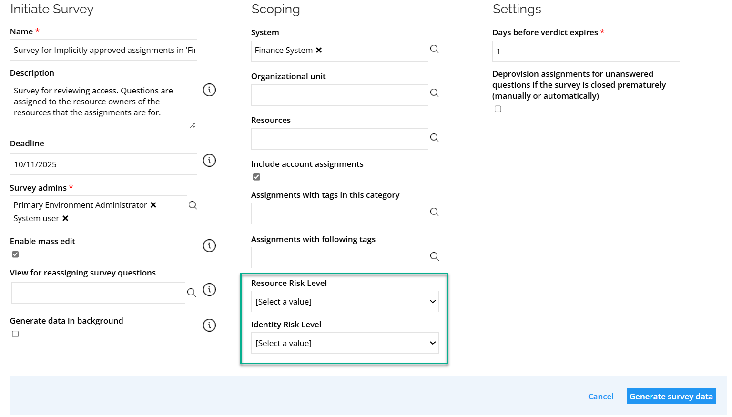
Task: Click the info icon next to Deadline
Action: (209, 161)
